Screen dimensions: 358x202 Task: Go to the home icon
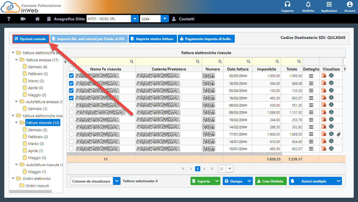pos(37,19)
